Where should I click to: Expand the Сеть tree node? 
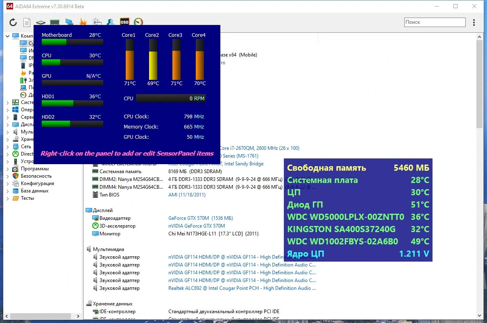(7, 147)
